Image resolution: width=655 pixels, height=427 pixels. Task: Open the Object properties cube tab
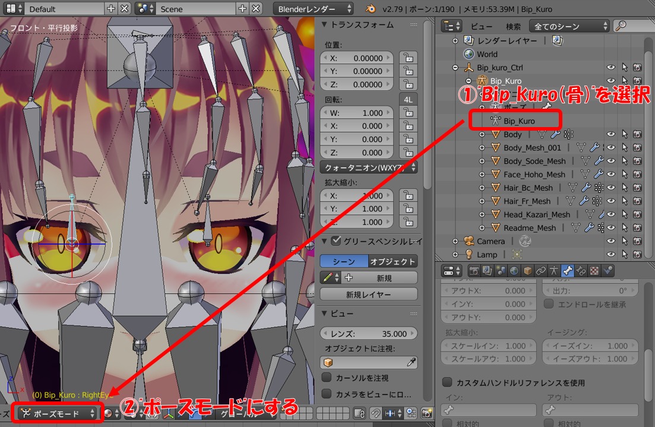[527, 271]
